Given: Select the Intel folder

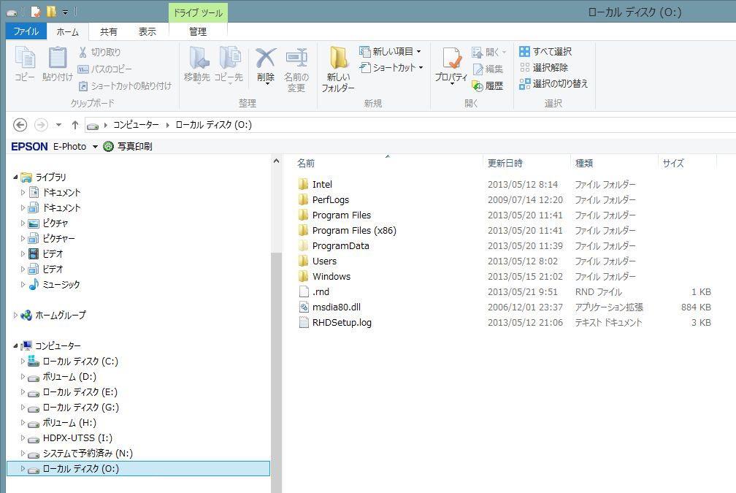Looking at the screenshot, I should [322, 185].
